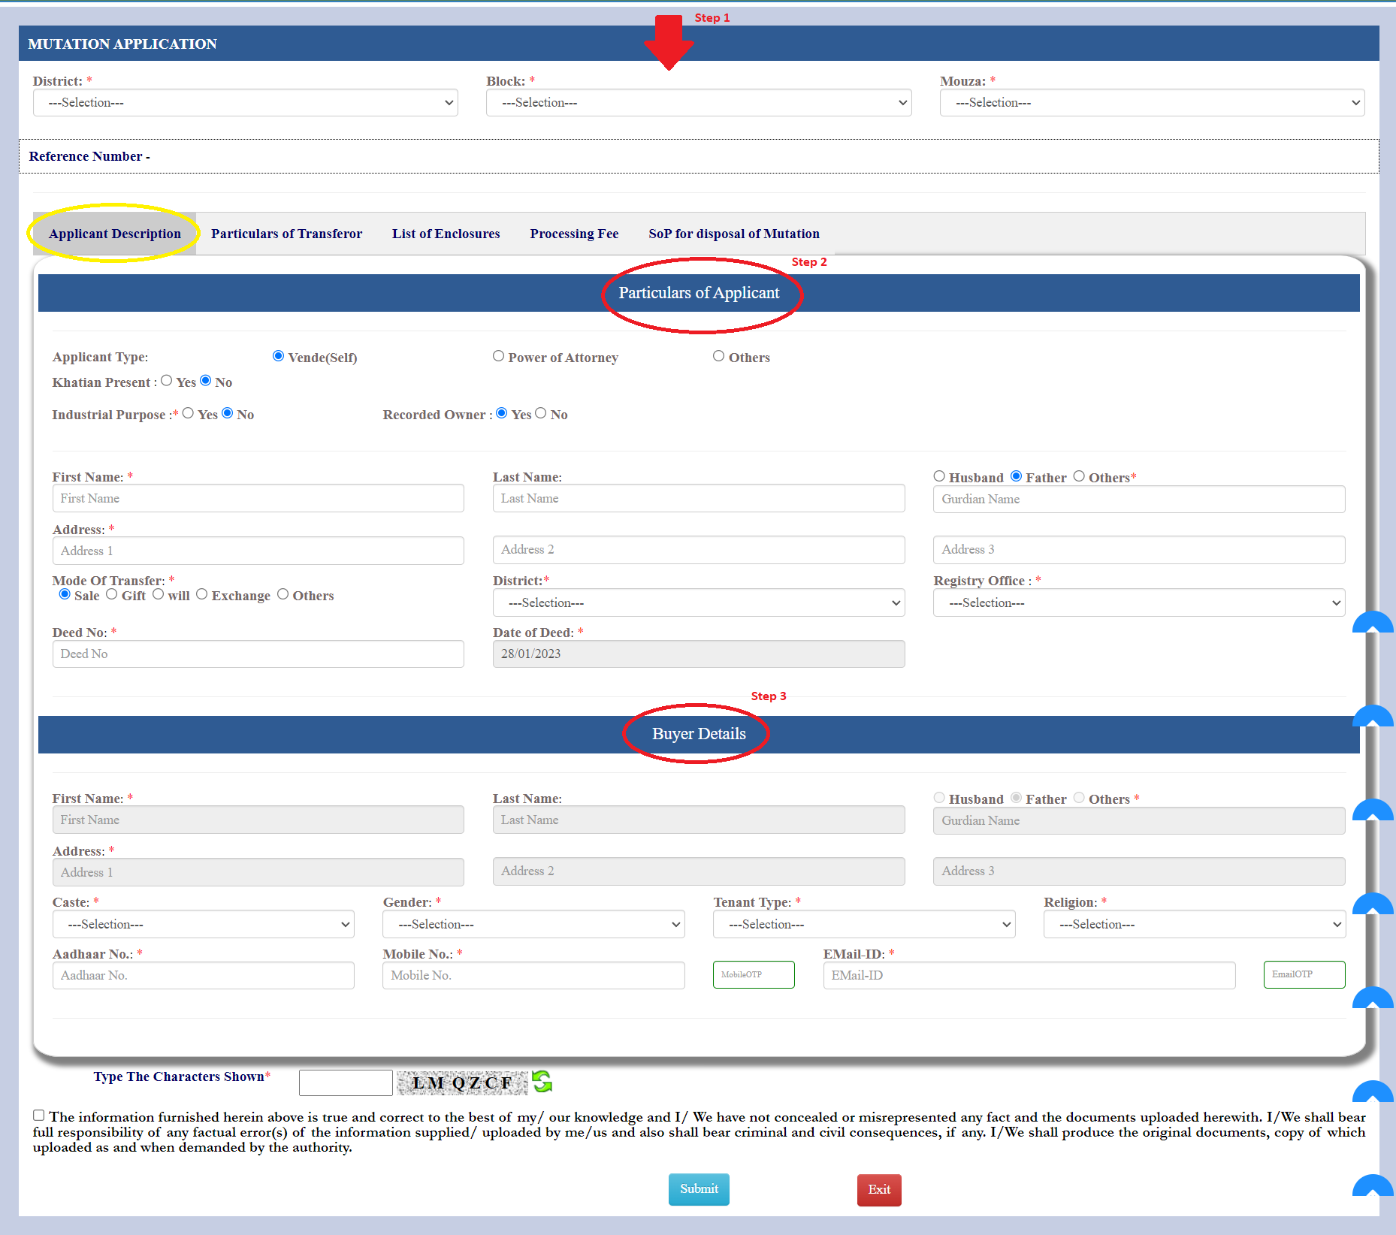Refresh the captcha characters
This screenshot has height=1235, width=1396.
pos(541,1082)
